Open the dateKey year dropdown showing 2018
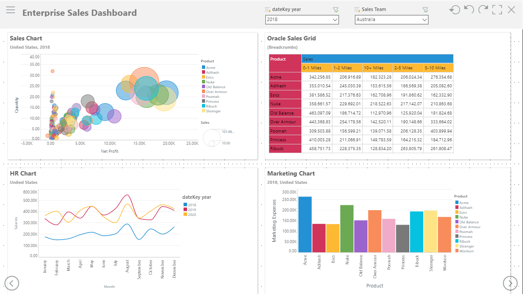The image size is (523, 294). click(x=302, y=20)
